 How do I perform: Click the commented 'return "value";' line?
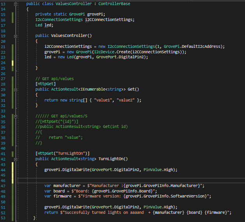tap(59, 138)
